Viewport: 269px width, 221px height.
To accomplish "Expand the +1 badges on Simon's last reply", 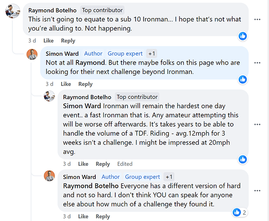I will point(169,177).
